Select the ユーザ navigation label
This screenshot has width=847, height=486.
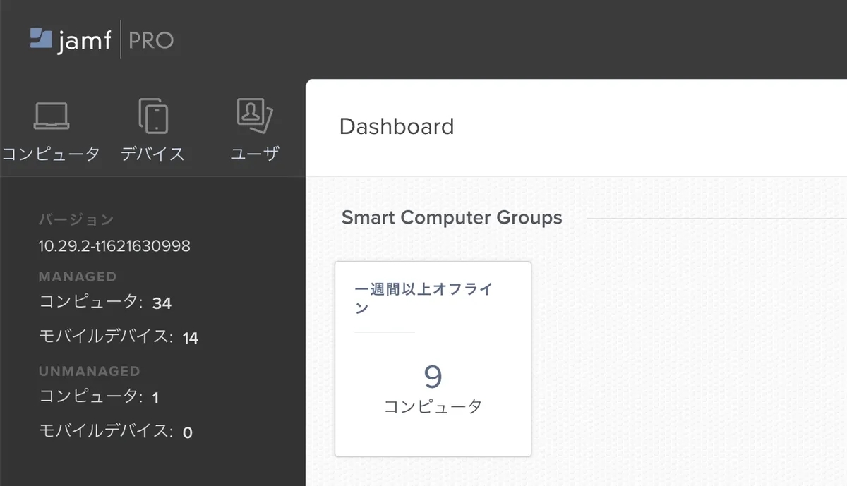[x=255, y=154]
